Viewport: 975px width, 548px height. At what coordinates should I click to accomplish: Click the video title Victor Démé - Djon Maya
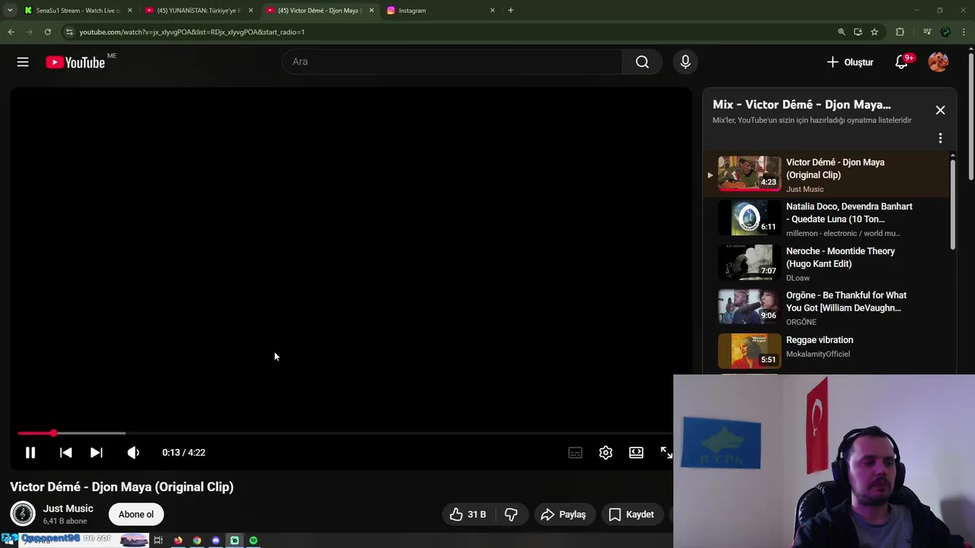[x=122, y=487]
